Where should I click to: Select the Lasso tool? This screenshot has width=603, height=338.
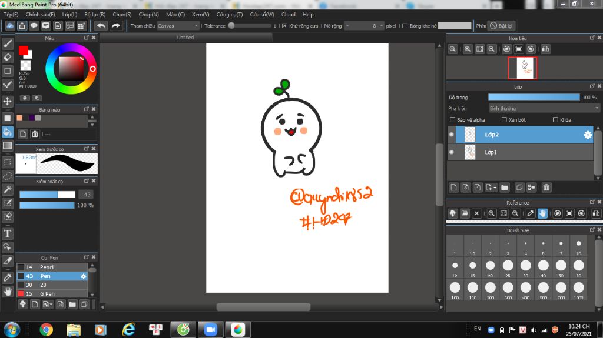pos(7,176)
